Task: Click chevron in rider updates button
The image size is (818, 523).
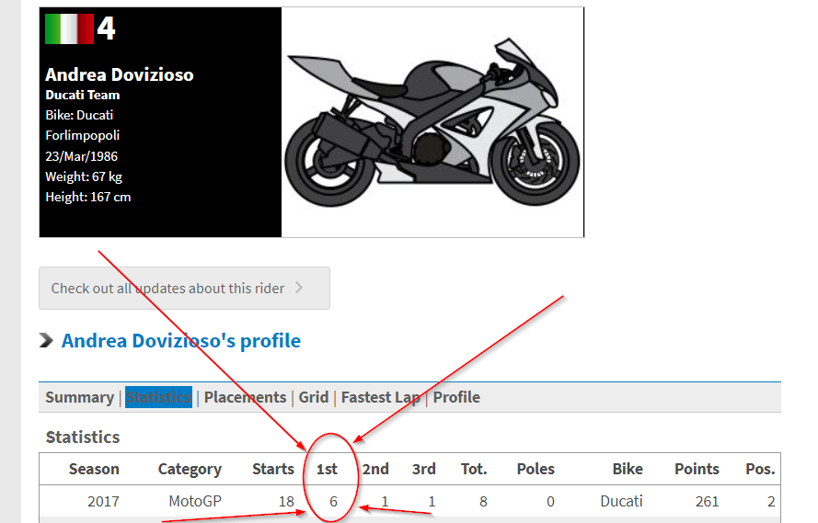Action: pos(298,289)
